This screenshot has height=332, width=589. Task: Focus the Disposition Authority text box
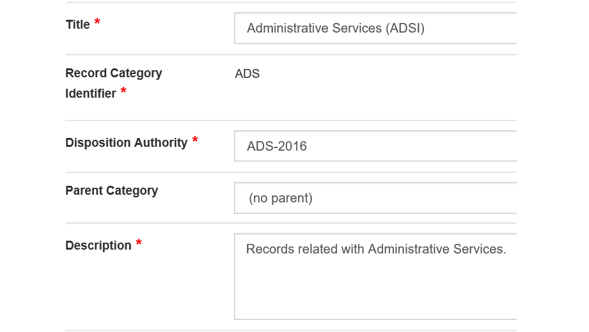(375, 146)
